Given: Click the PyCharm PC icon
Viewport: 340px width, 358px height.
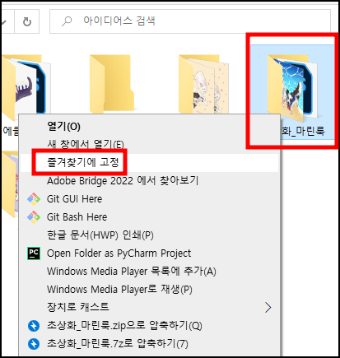Looking at the screenshot, I should coord(34,253).
